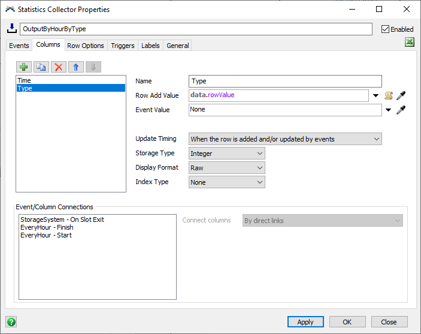Screen dimensions: 421x334
Task: Select the Time column in list
Action: point(25,80)
